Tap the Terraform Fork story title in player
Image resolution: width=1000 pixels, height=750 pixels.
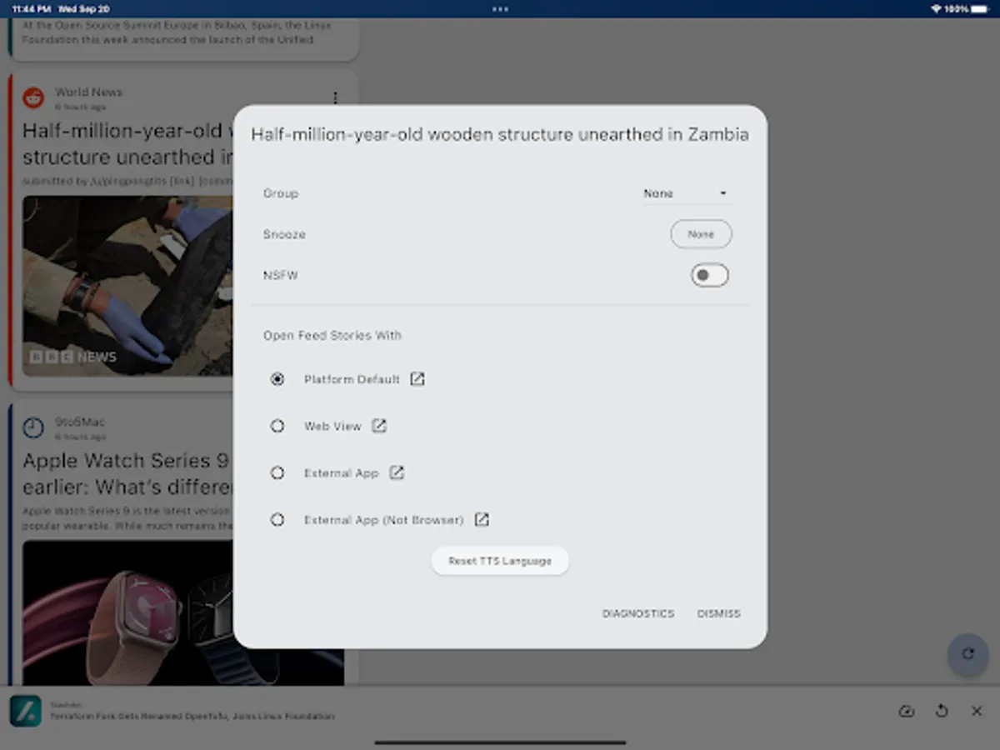(x=192, y=716)
